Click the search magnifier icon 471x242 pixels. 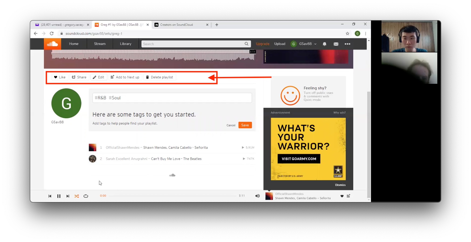point(247,44)
